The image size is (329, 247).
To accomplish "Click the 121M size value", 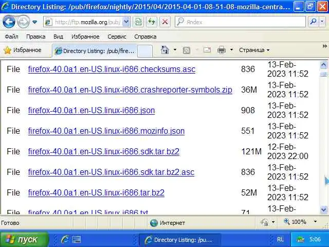I will [251, 151].
